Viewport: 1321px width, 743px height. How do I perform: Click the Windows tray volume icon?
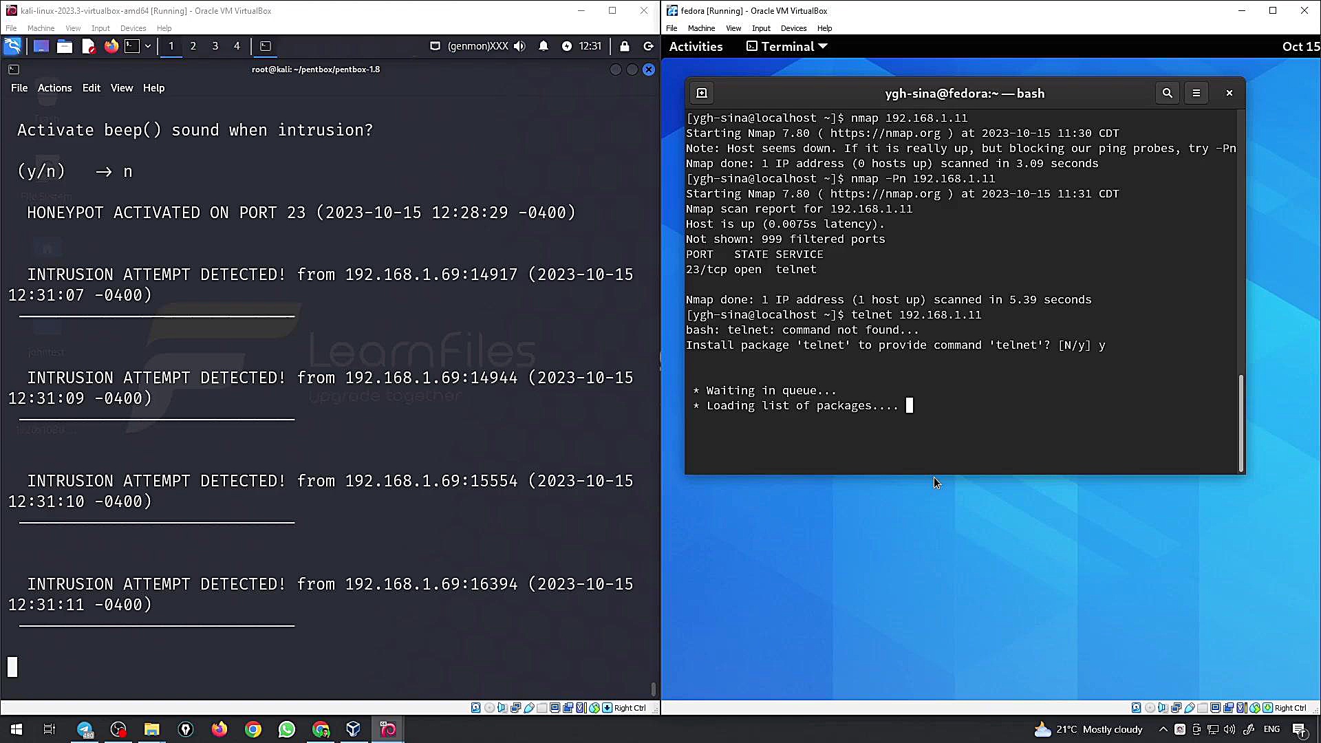[1229, 729]
